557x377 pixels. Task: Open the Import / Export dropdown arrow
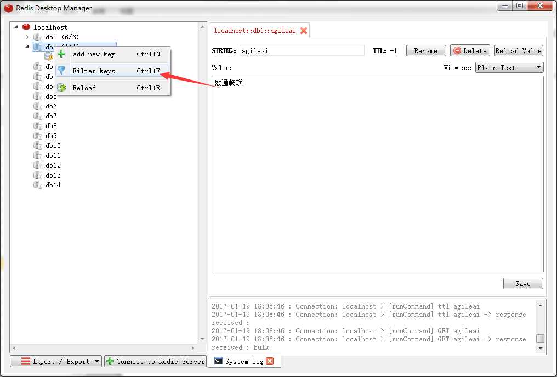[x=96, y=361]
